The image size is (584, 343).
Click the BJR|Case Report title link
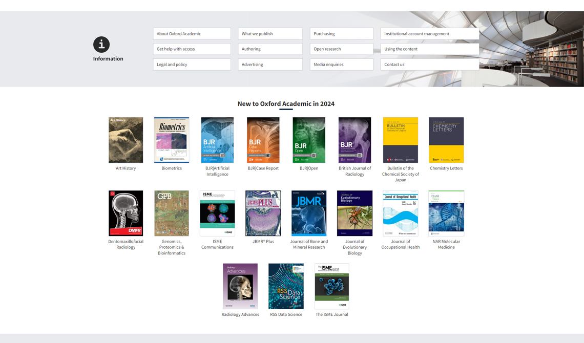[263, 168]
